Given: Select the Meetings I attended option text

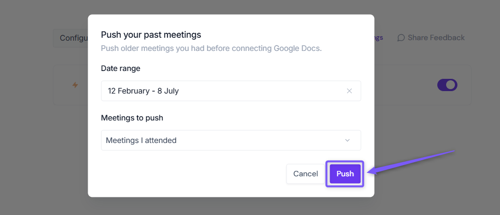Looking at the screenshot, I should [x=141, y=141].
